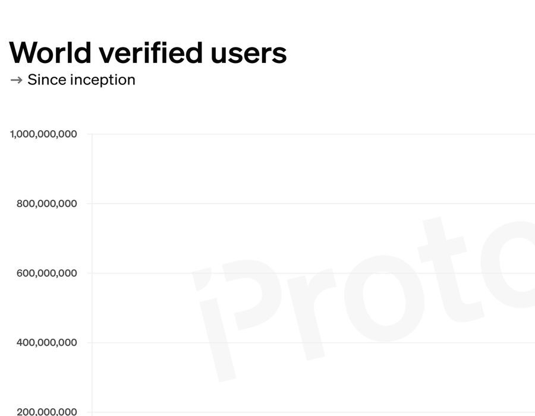Click the arrow icon before Since inception
Screen dimensions: 535x416
[x=16, y=80]
